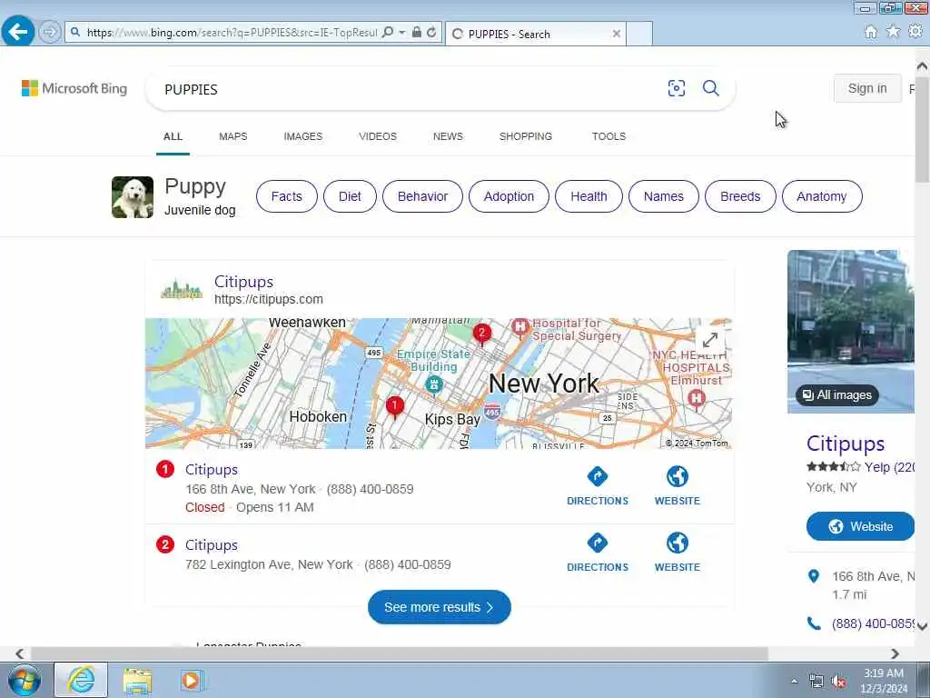930x698 pixels.
Task: Select the Names chip
Action: [x=664, y=196]
